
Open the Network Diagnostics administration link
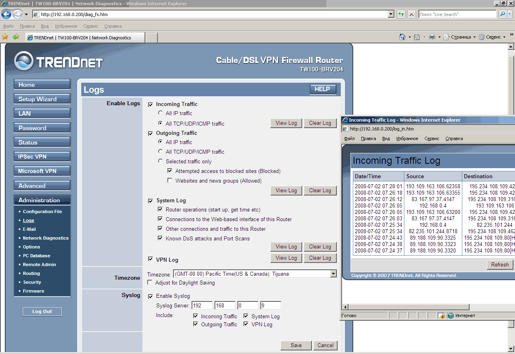pos(46,238)
